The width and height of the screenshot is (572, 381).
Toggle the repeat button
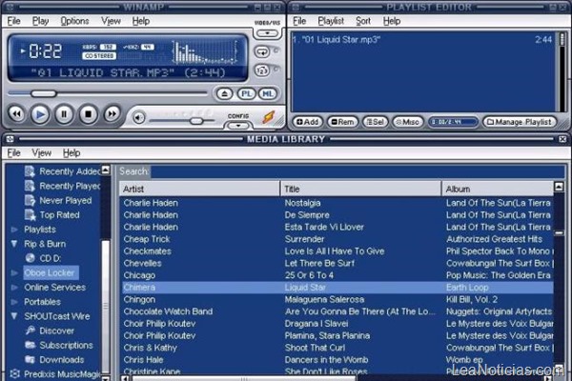(x=262, y=51)
